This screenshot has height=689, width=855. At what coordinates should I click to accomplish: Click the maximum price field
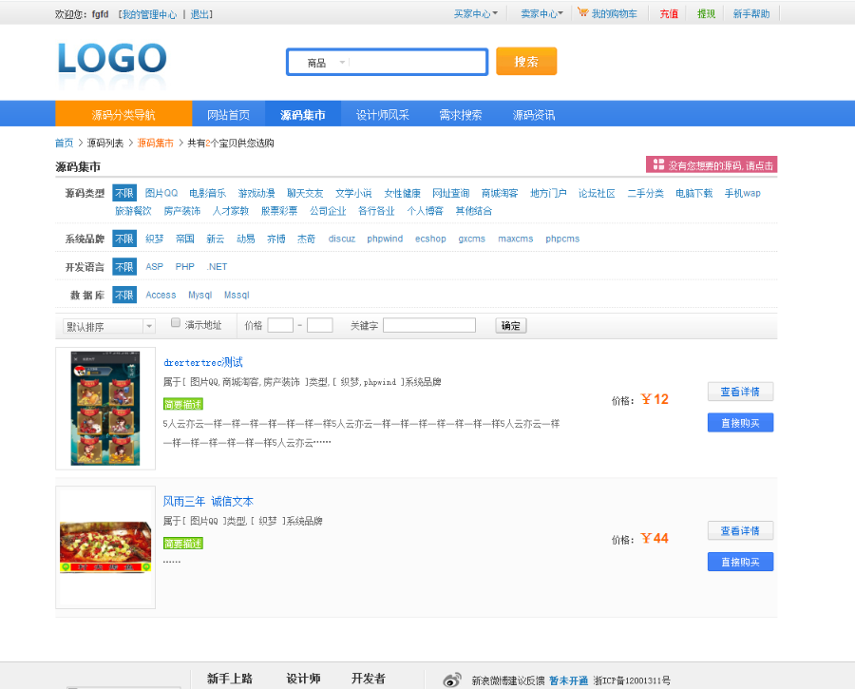319,325
